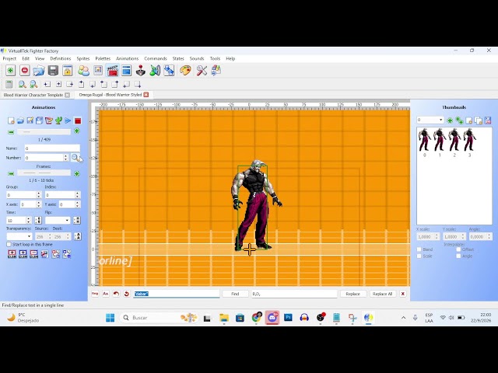Close the Omega Rugal - Blood Warrior Styled tab

coord(146,95)
